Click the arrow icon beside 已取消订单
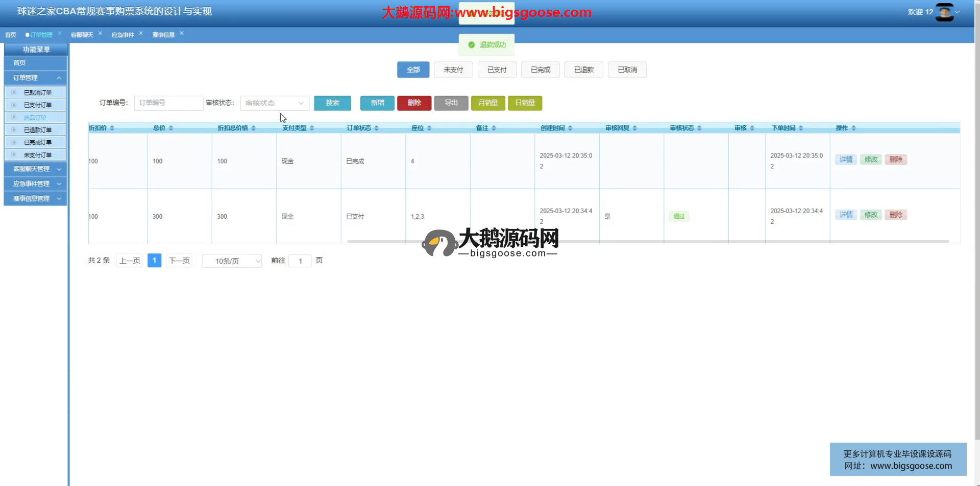Screen dimensions: 980x486 (14, 93)
